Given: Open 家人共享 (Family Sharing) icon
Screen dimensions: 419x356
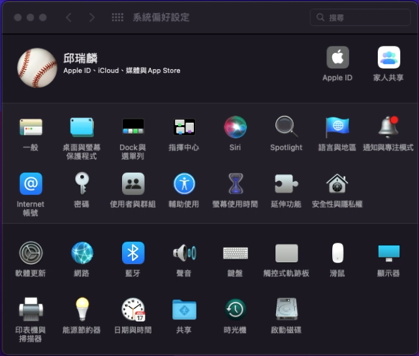Looking at the screenshot, I should [389, 57].
